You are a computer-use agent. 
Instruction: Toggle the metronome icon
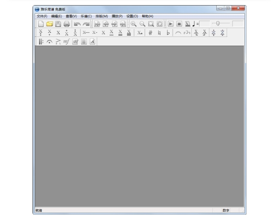pos(188,24)
